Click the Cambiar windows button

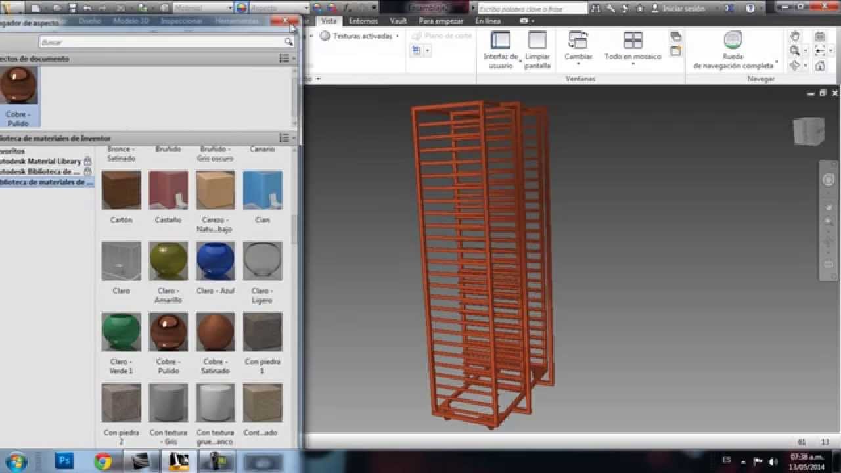(x=578, y=49)
